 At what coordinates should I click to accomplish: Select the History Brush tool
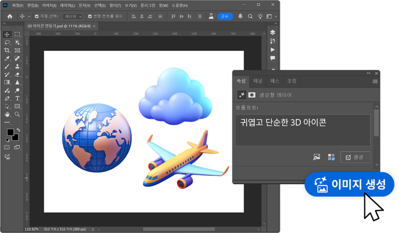pyautogui.click(x=7, y=74)
